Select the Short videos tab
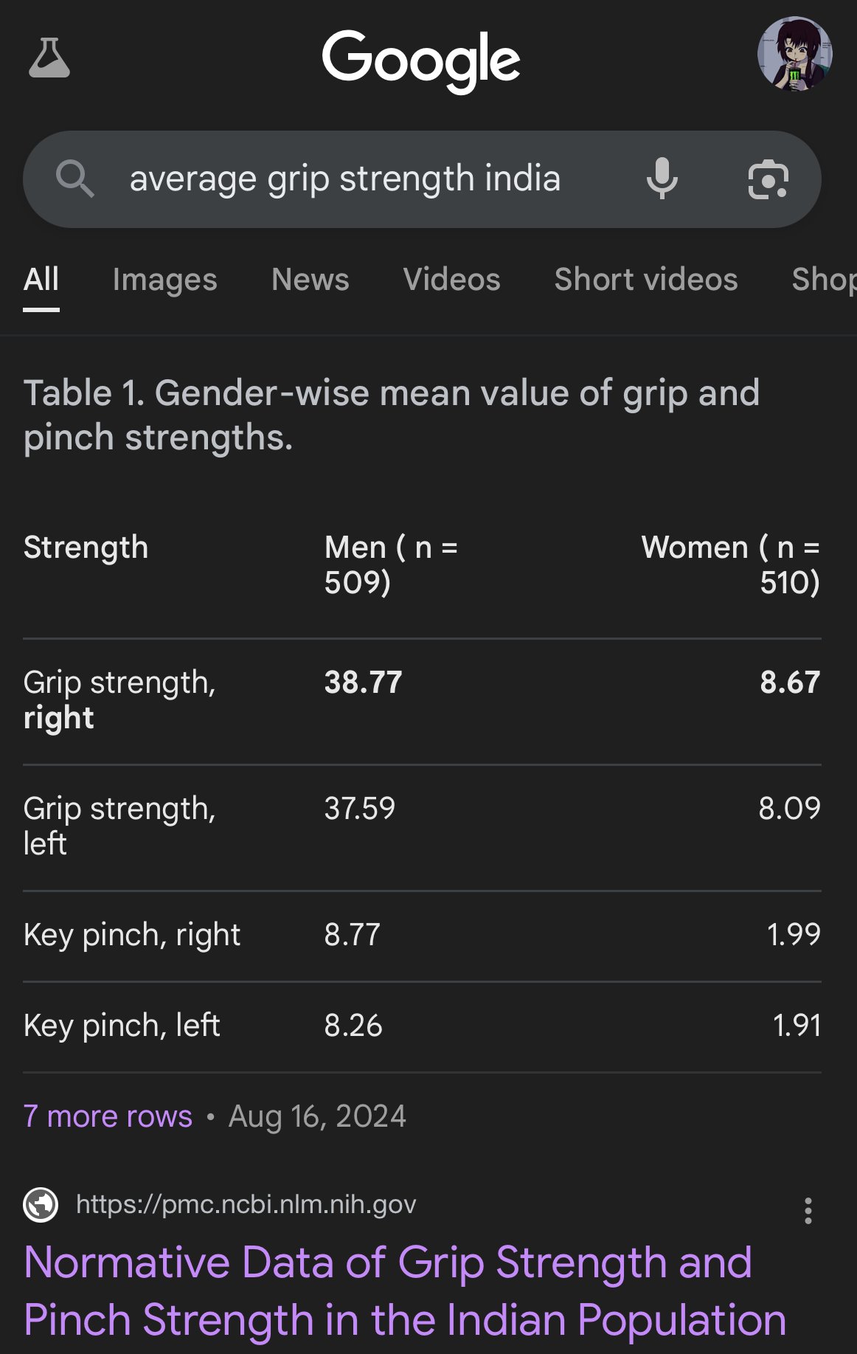 (645, 280)
